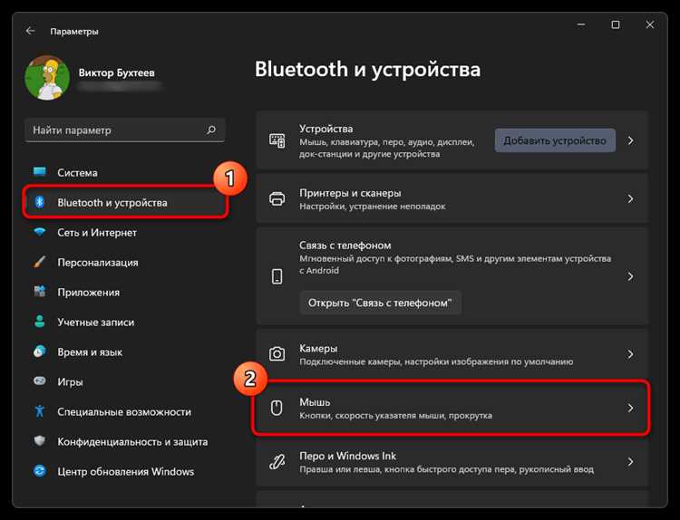Screen dimensions: 680x520
Task: Open Персонализация section
Action: (125, 263)
